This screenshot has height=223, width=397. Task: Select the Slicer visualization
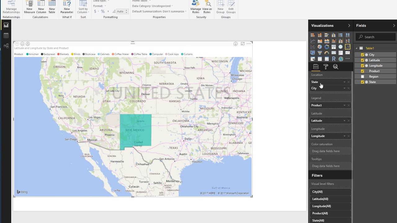313,59
